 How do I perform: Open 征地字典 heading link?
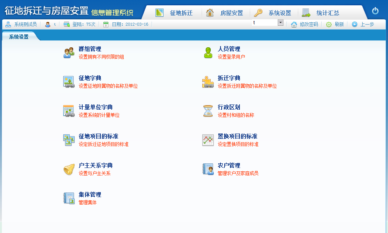pos(90,78)
